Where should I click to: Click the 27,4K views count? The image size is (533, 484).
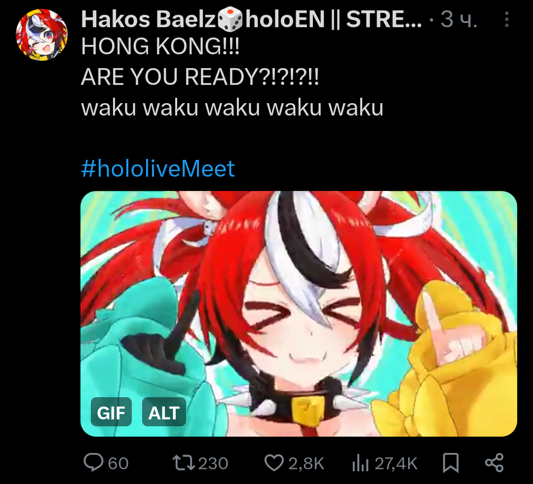click(396, 463)
